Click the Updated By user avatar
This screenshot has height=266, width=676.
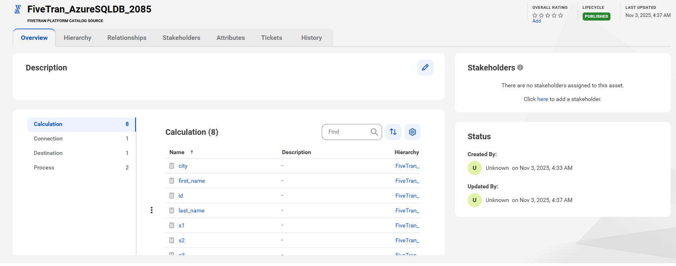tap(475, 200)
